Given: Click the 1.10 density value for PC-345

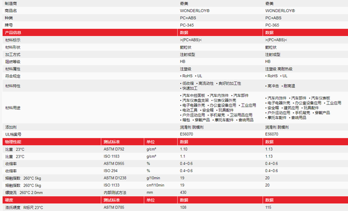Looking at the screenshot, I should click(184, 149).
